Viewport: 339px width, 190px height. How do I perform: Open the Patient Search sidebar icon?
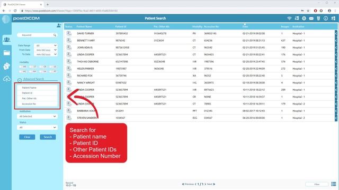[x=7, y=40]
